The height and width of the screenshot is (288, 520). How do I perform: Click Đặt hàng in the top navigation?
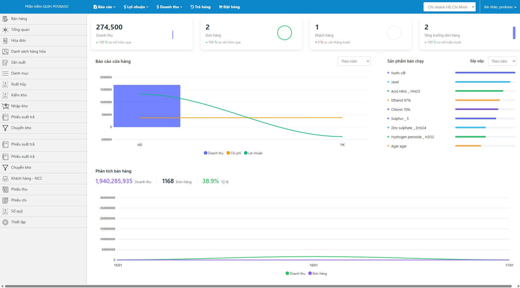[229, 7]
